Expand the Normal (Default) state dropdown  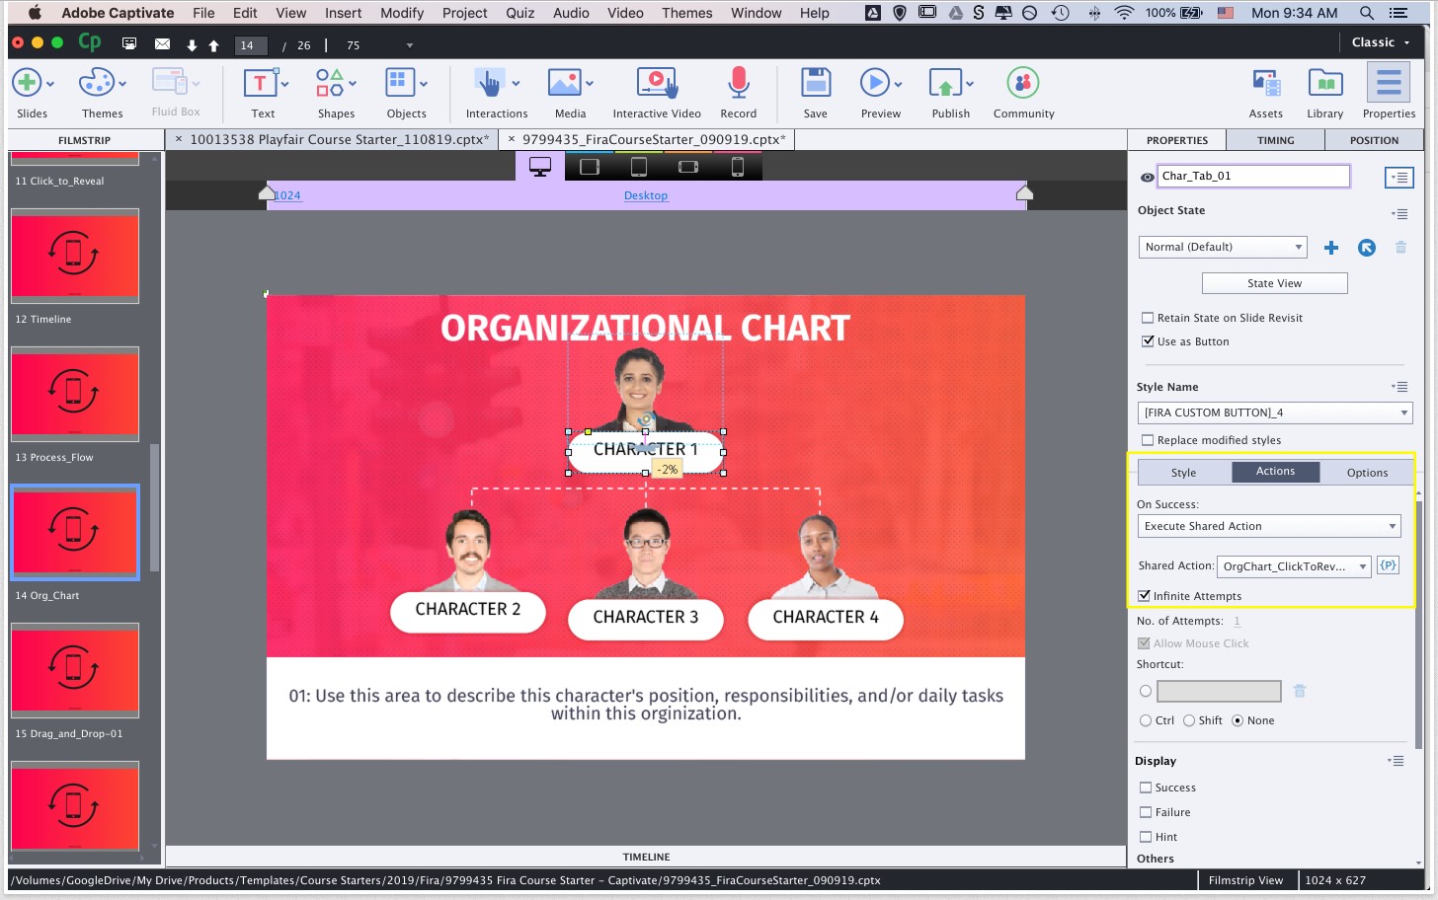(1223, 247)
